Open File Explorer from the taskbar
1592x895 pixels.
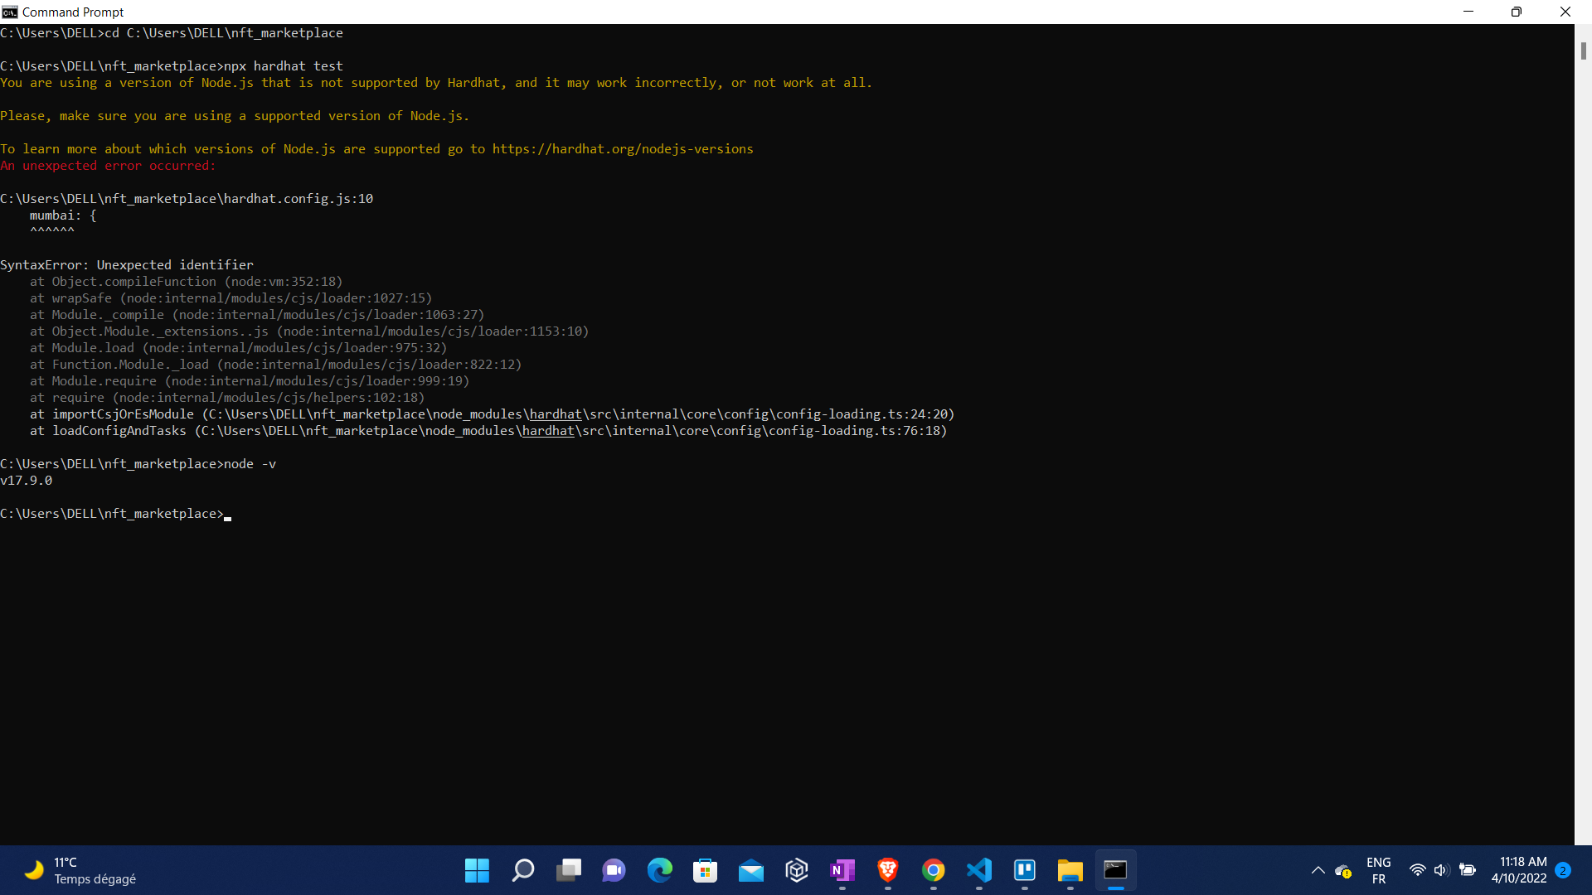coord(1070,870)
